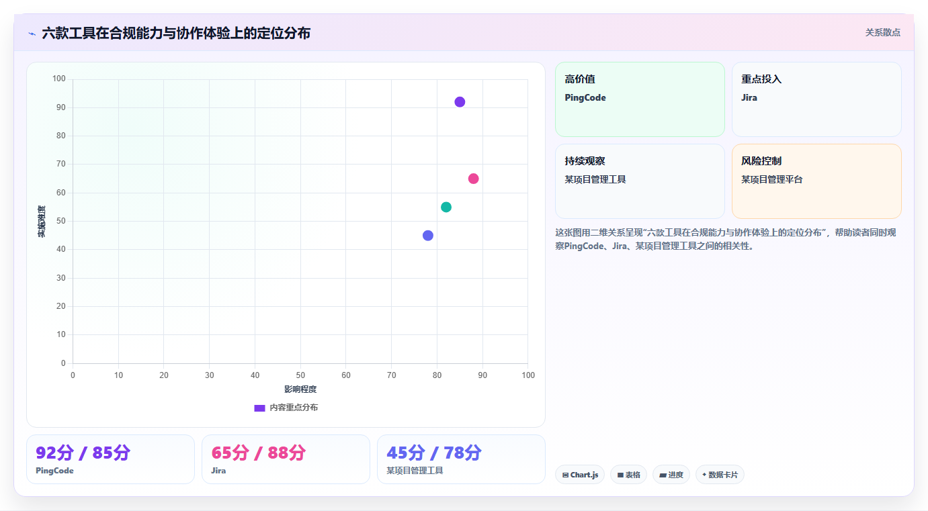928x511 pixels.
Task: Click the 表格 tag icon
Action: pyautogui.click(x=620, y=475)
